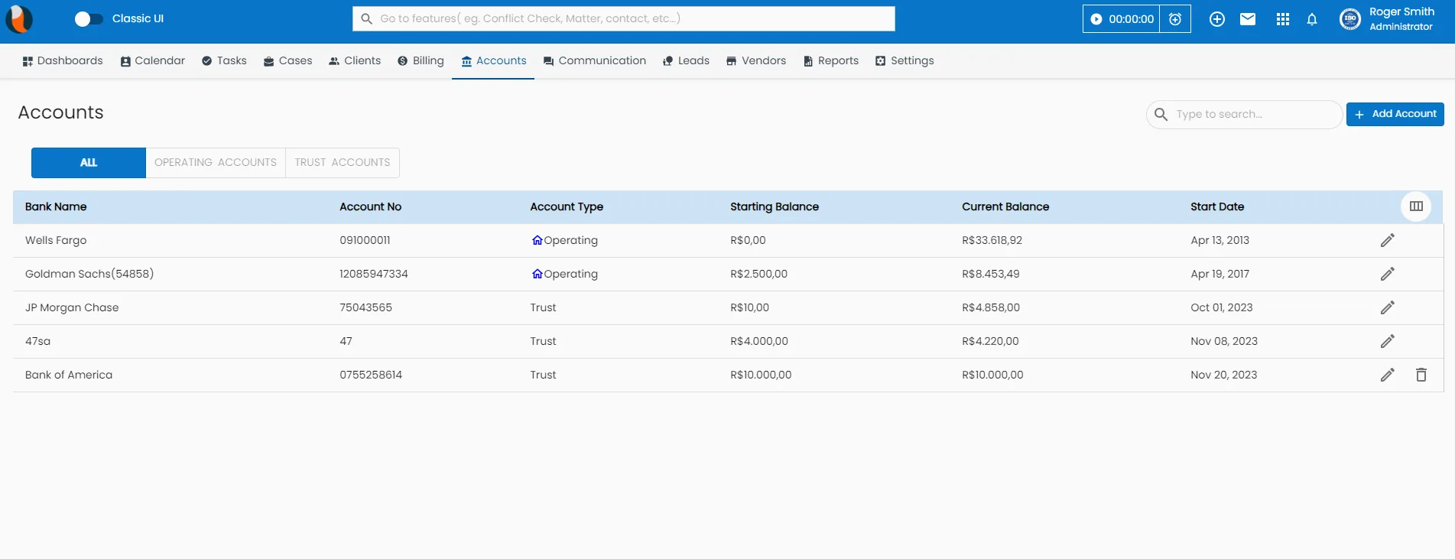Start the timer play button
Image resolution: width=1455 pixels, height=559 pixels.
click(1096, 19)
